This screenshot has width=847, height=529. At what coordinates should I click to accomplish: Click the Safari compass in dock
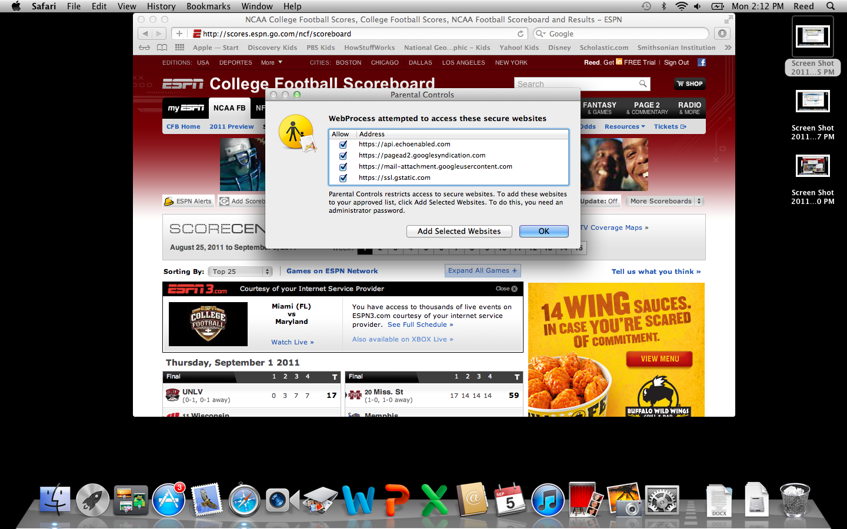244,500
